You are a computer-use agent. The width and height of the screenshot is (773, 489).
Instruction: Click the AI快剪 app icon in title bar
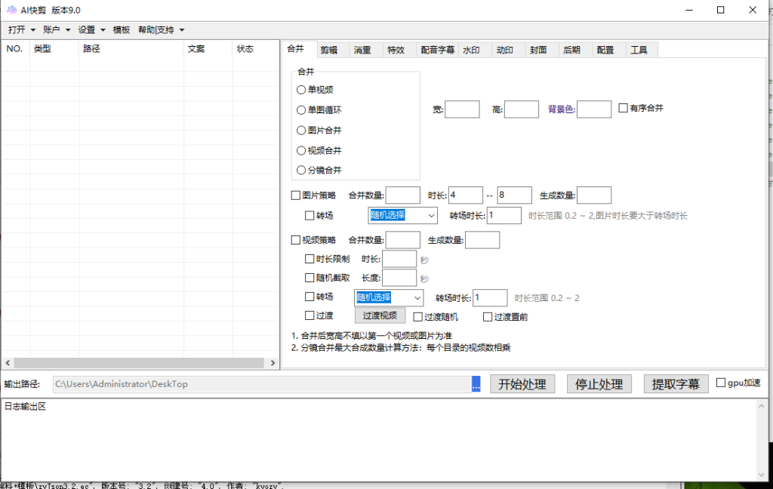coord(10,10)
